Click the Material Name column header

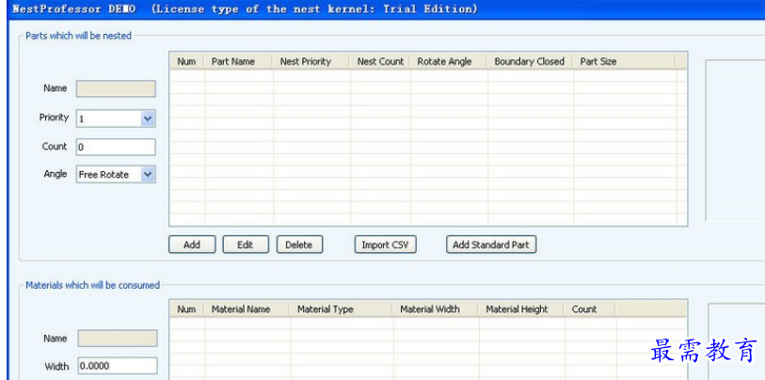coord(247,309)
